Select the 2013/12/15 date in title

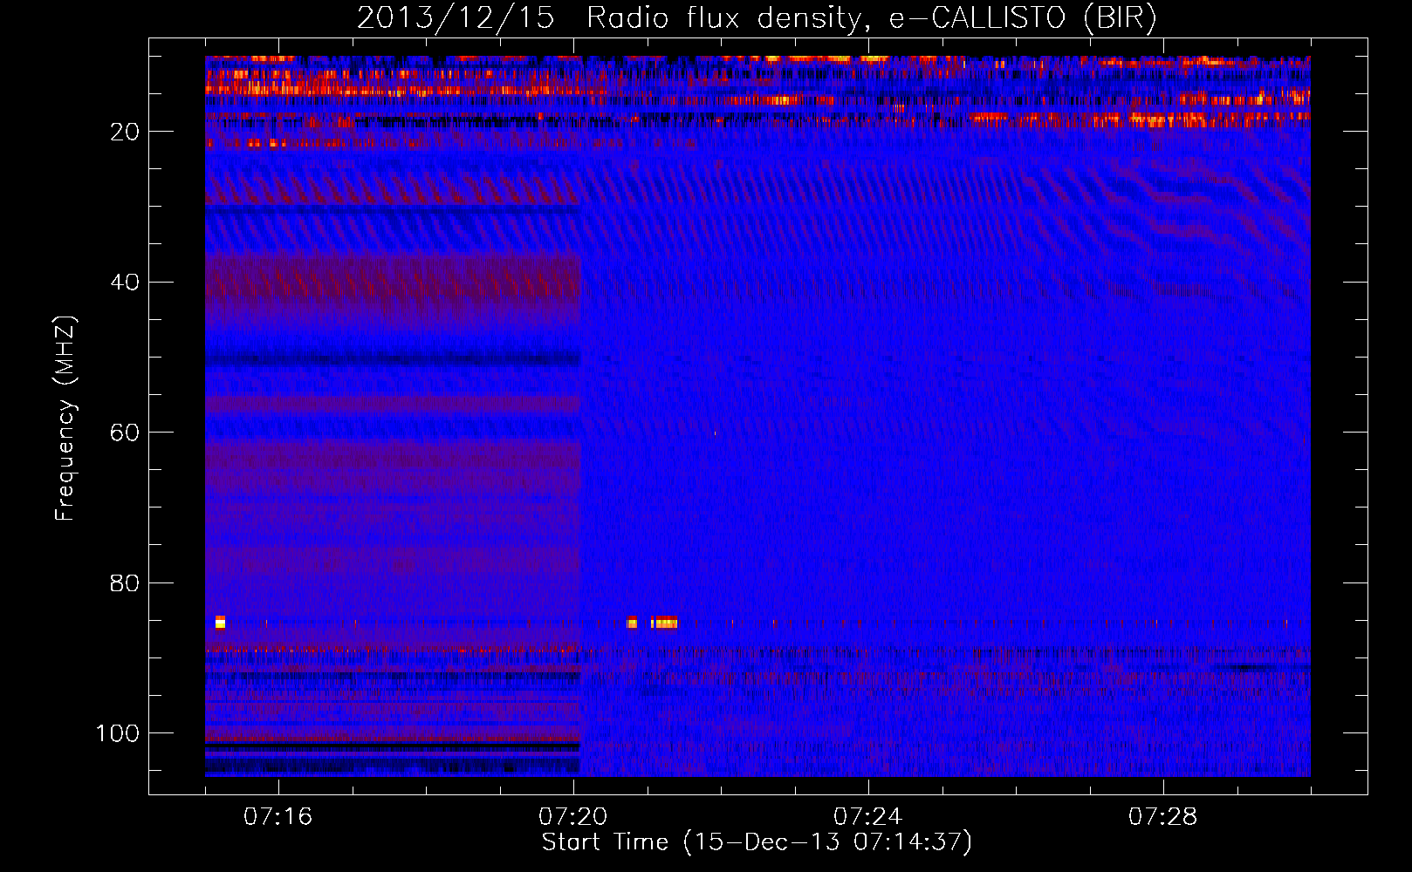[x=456, y=18]
